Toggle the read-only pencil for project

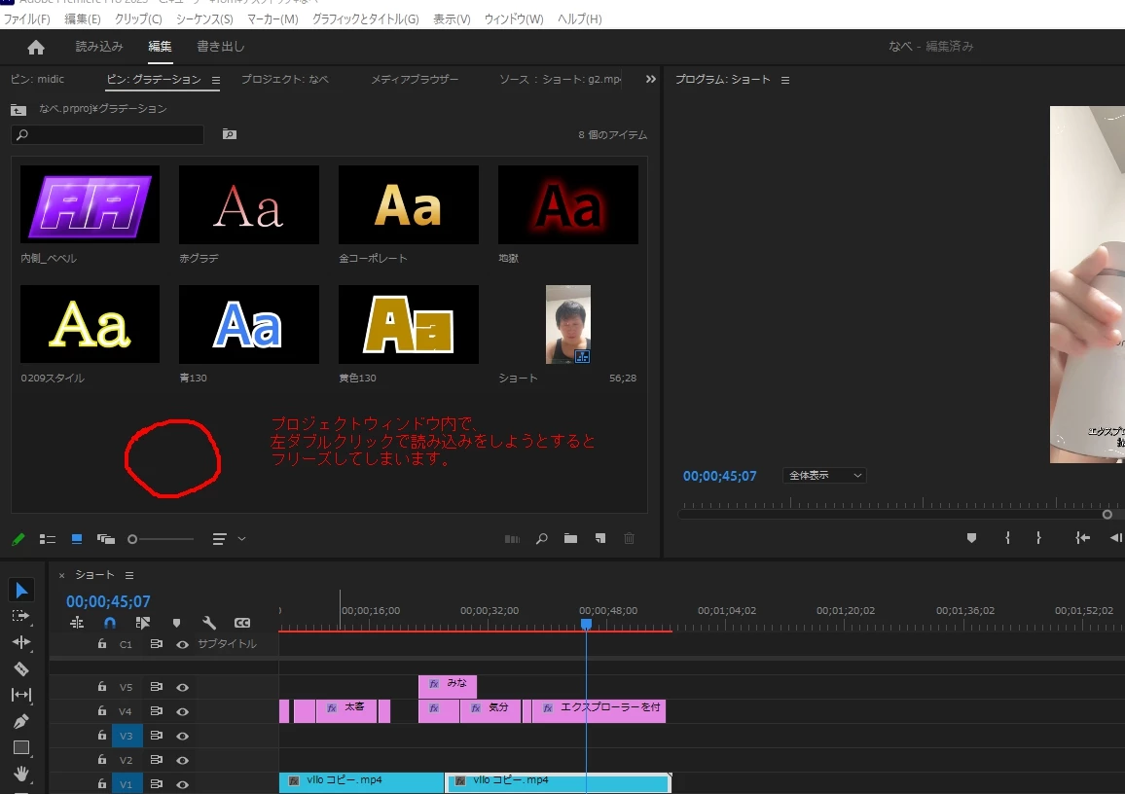[18, 539]
